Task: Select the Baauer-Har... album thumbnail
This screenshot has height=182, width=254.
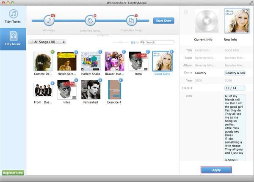Action: pos(115,61)
